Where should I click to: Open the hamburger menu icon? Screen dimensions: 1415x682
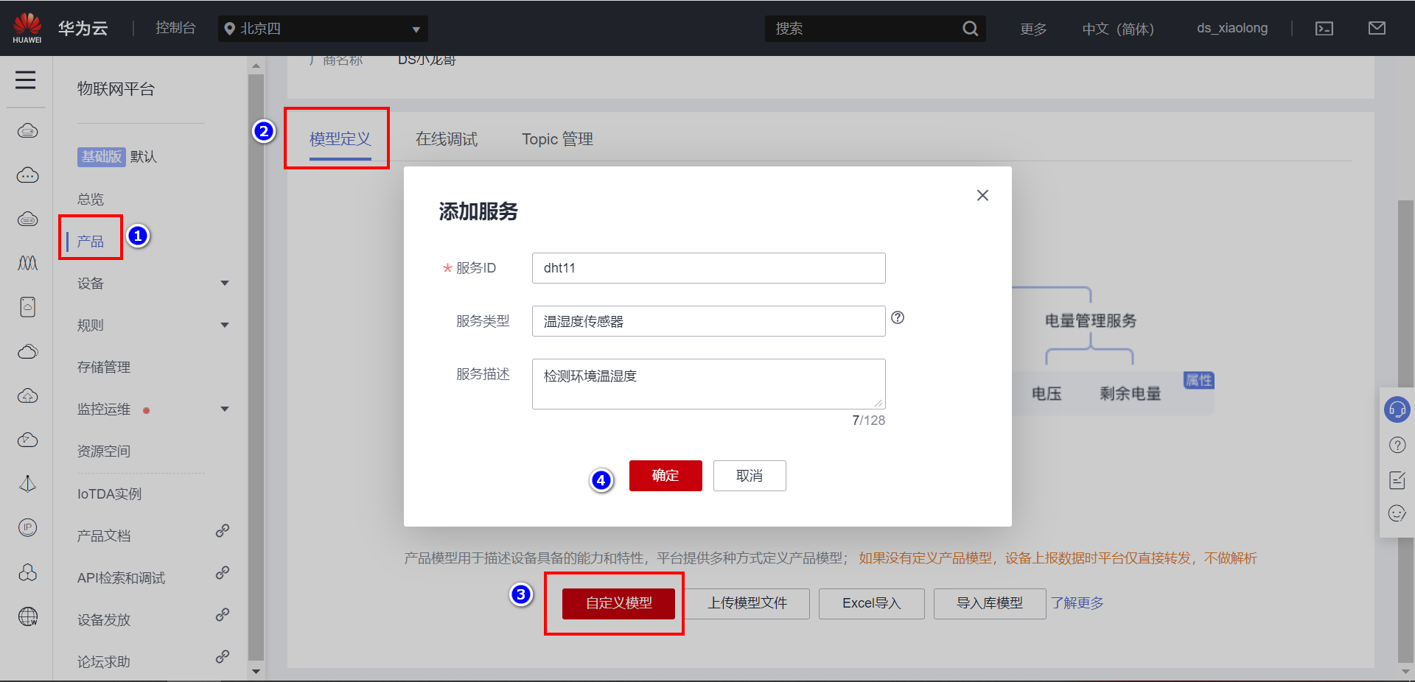(26, 80)
